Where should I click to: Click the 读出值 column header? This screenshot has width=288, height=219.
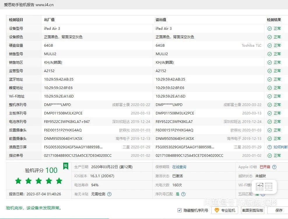pos(161,20)
